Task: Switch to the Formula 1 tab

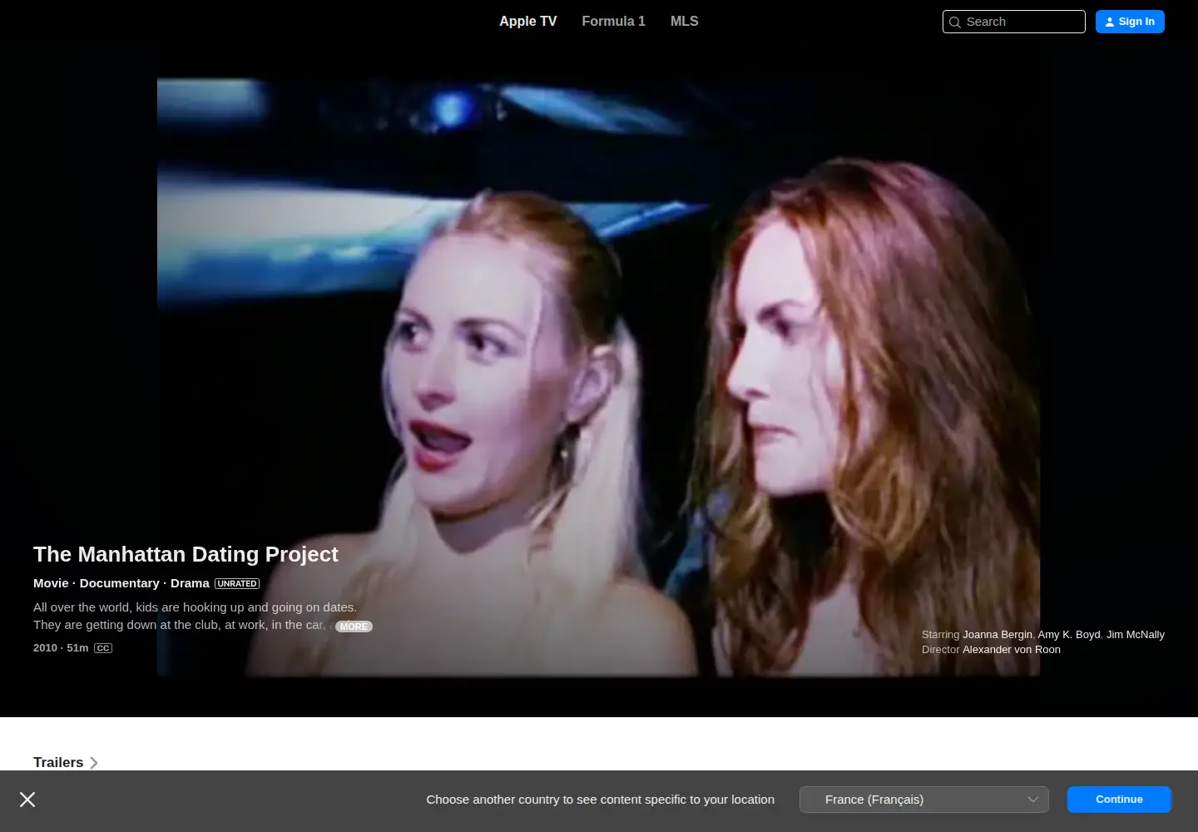Action: (x=613, y=22)
